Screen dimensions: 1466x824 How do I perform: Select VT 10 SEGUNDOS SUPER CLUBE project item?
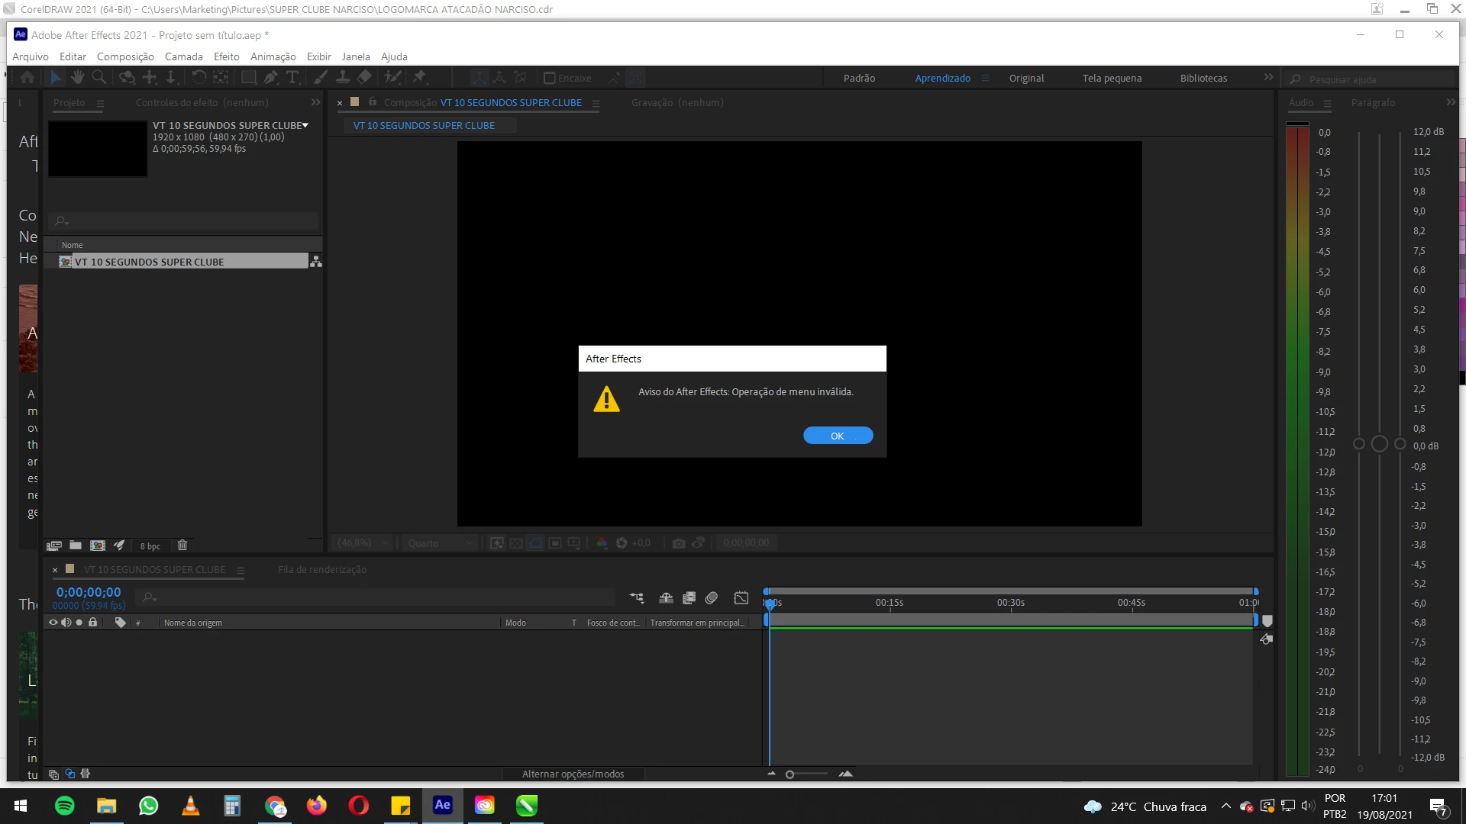[x=149, y=262]
